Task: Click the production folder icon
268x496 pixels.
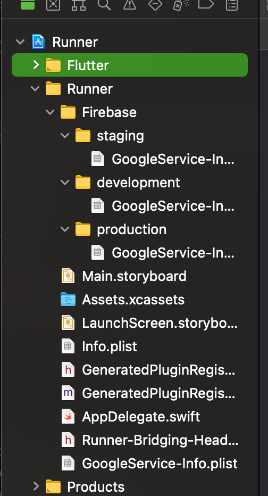Action: coord(83,229)
